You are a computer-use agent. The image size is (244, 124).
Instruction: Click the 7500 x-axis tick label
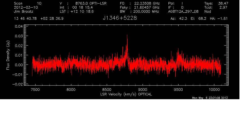35,90
